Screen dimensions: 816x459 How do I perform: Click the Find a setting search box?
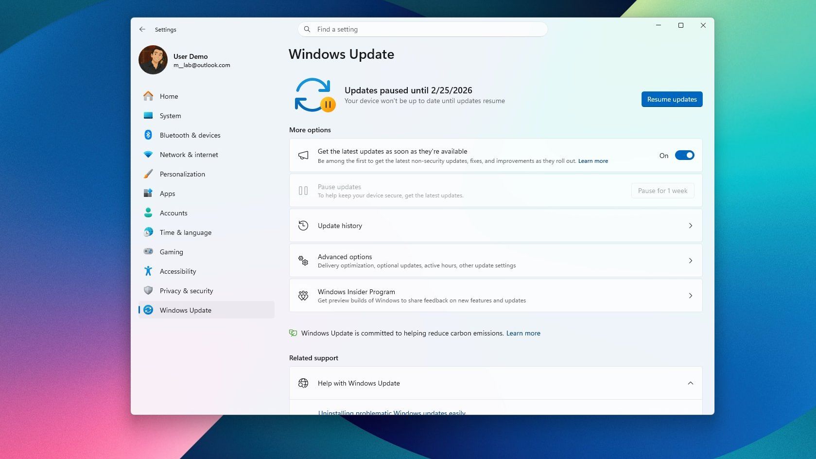(422, 29)
